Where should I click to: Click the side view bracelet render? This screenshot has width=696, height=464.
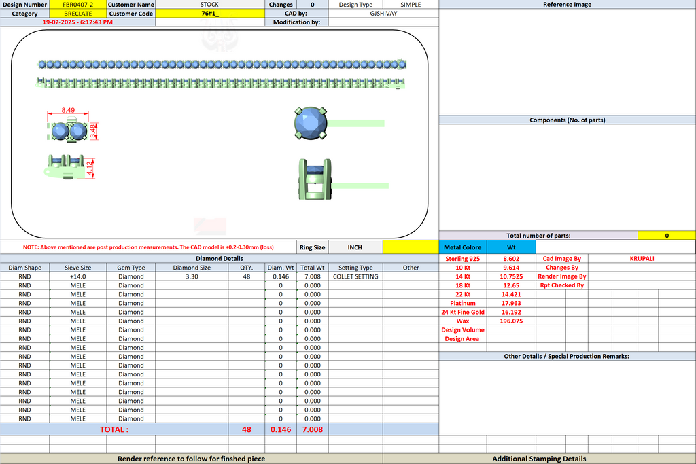pos(220,83)
